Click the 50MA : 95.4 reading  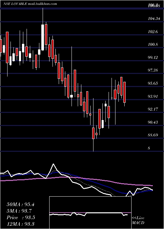20,204
